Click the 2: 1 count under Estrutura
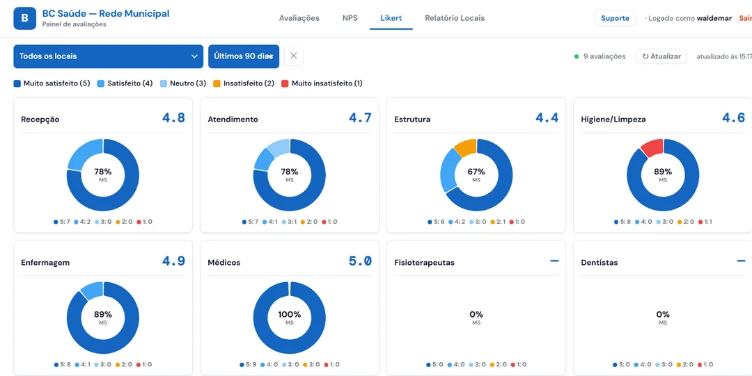The height and width of the screenshot is (376, 752). pos(496,222)
